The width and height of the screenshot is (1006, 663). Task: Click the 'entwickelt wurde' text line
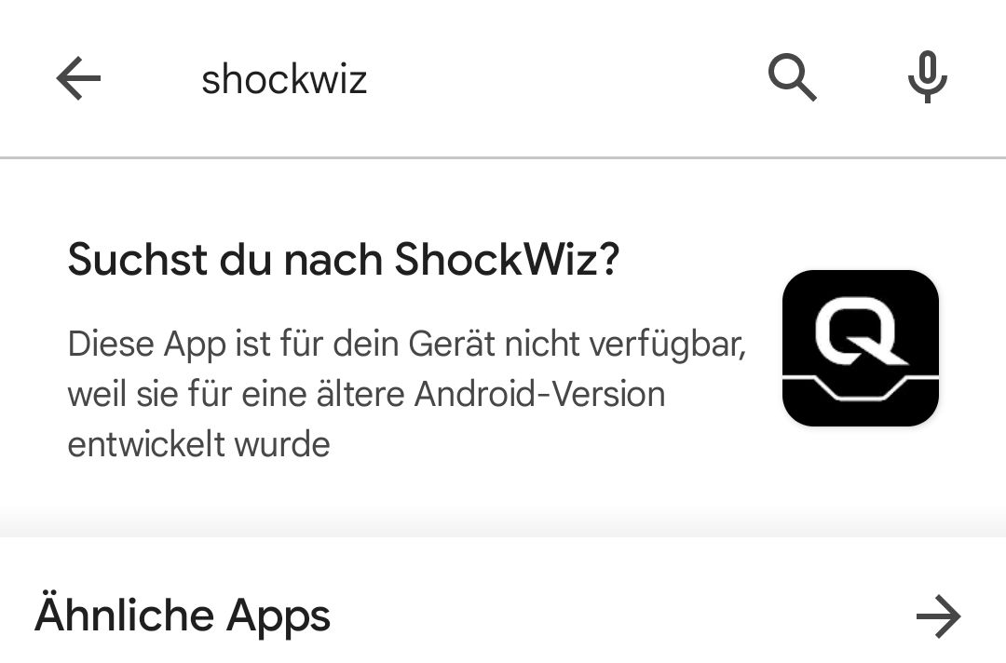199,444
